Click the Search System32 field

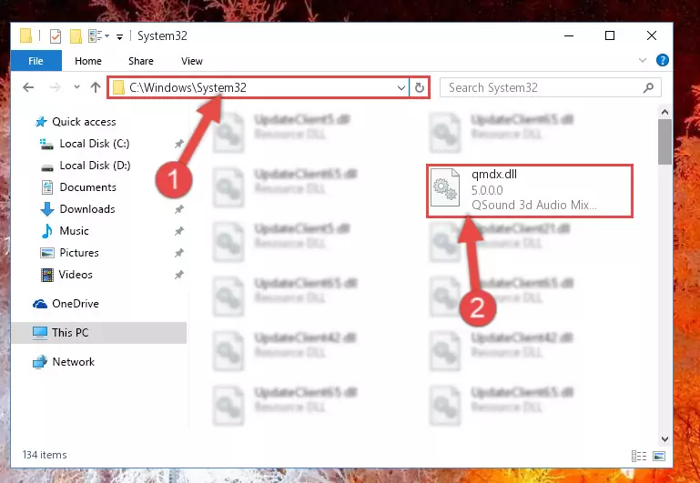click(x=550, y=88)
